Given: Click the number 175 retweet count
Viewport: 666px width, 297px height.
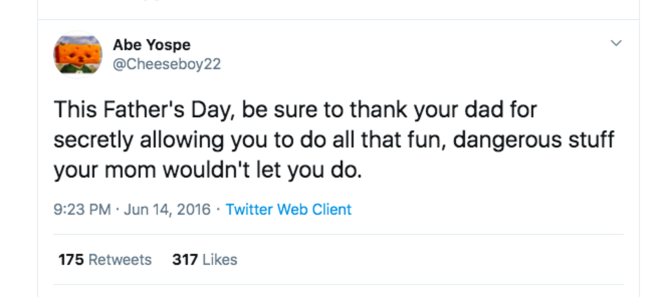Looking at the screenshot, I should click(71, 259).
